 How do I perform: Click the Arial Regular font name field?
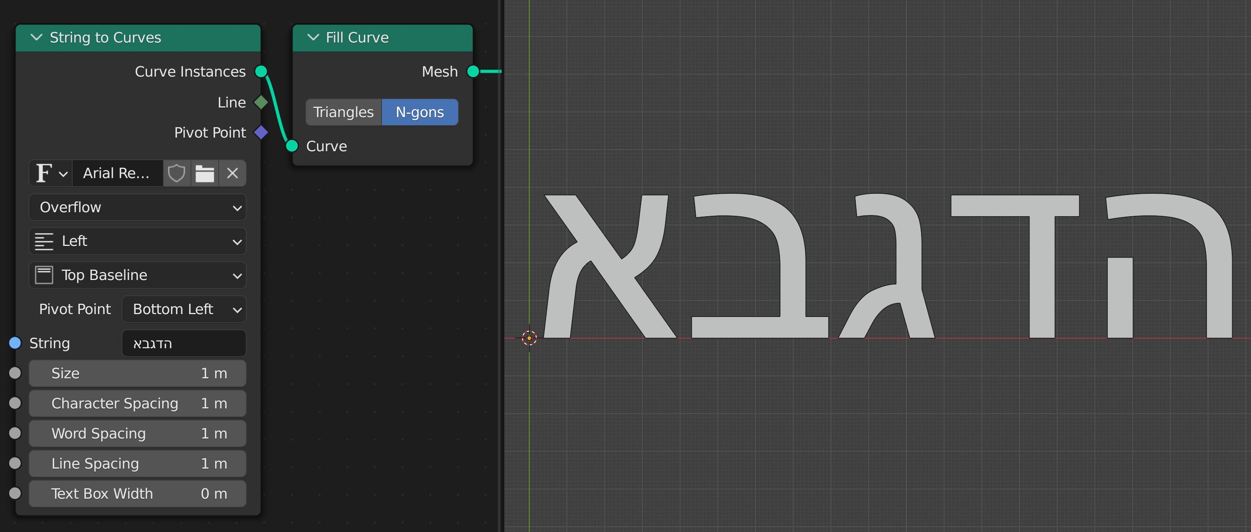tap(117, 173)
